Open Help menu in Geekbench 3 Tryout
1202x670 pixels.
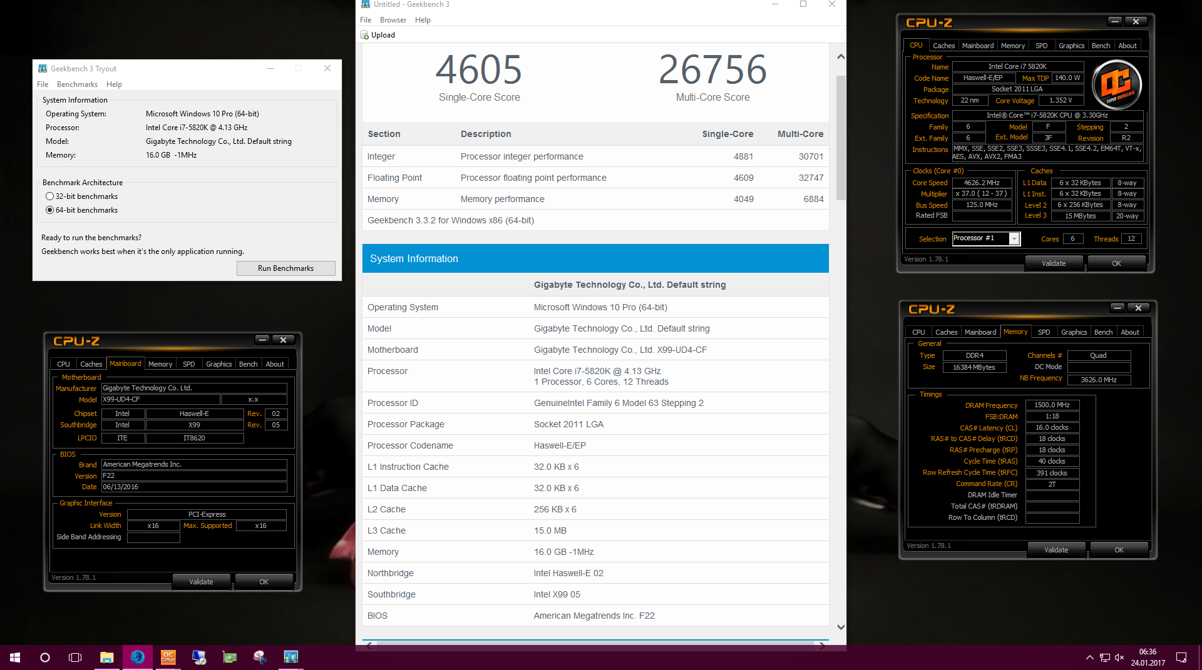(x=114, y=84)
